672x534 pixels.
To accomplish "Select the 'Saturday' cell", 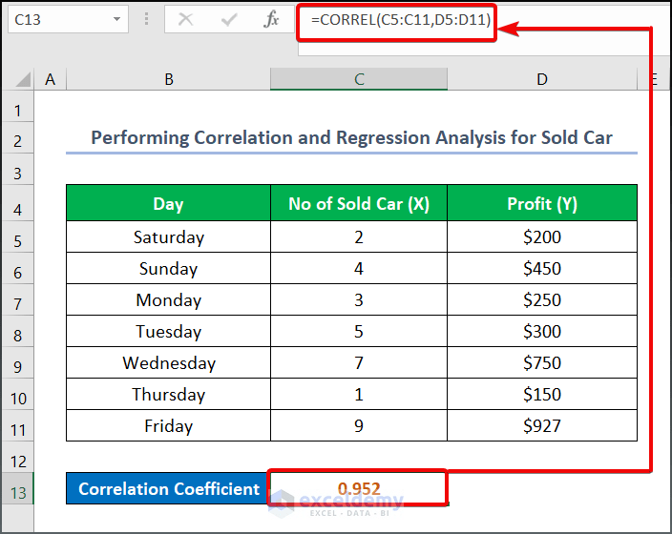I will tap(168, 236).
